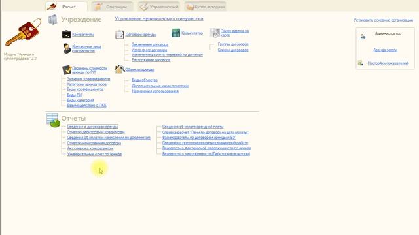The width and height of the screenshot is (419, 235).
Task: Open the Операции tab
Action: [x=112, y=7]
